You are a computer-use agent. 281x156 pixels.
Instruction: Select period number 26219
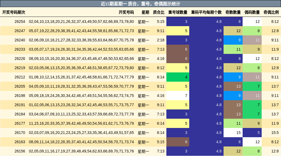pos(20,68)
